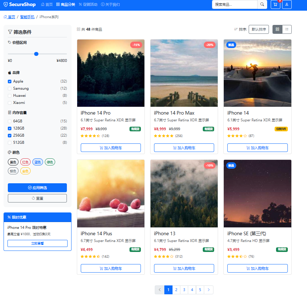Click the -10% badge on iPhone 13
The height and width of the screenshot is (300, 307).
tap(210, 165)
